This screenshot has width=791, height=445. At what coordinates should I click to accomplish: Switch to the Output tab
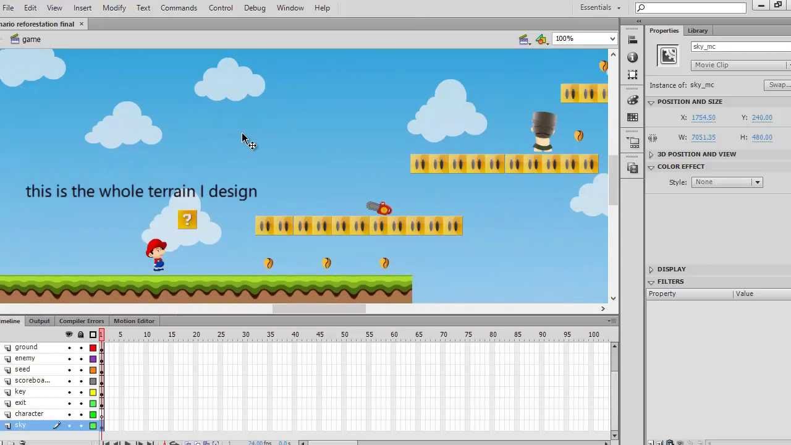coord(40,321)
